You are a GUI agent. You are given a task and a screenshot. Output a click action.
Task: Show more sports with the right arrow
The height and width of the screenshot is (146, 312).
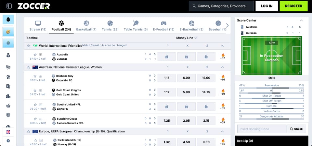(227, 25)
